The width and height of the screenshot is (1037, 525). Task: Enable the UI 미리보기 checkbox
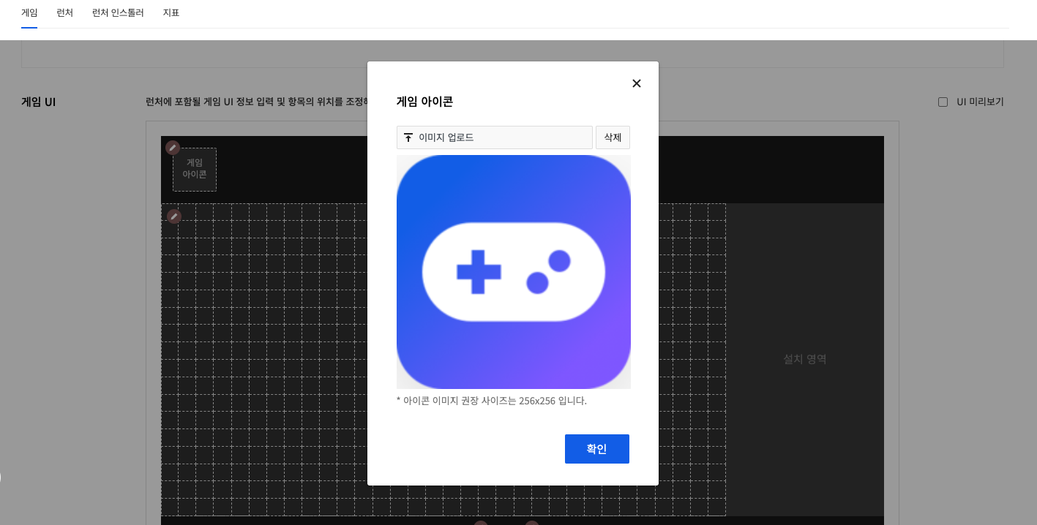tap(943, 102)
